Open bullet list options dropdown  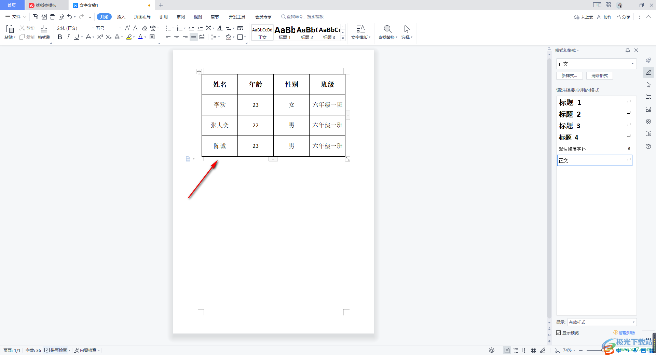[173, 28]
